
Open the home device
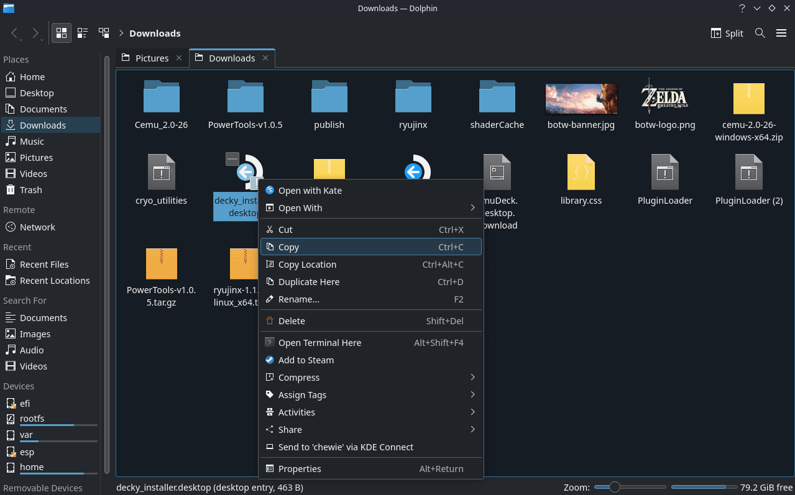50,468
